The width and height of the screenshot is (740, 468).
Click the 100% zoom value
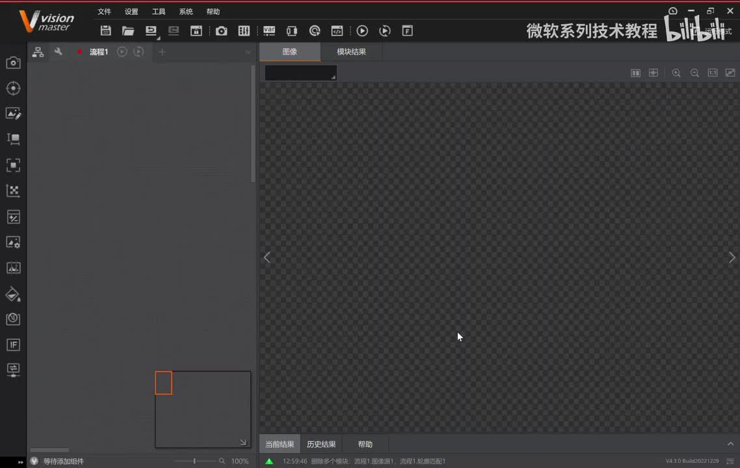pyautogui.click(x=240, y=461)
